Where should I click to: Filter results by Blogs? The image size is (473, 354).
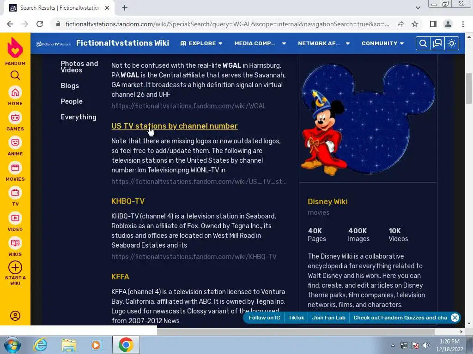pos(70,86)
